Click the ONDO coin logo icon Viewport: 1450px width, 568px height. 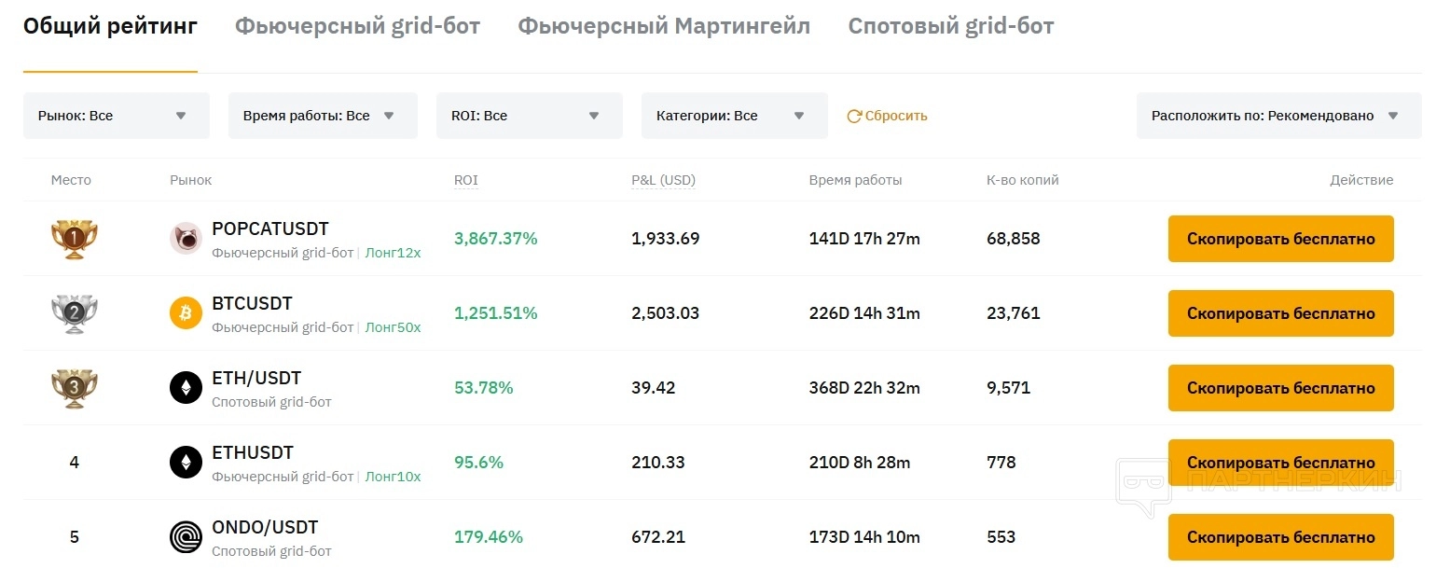(186, 537)
